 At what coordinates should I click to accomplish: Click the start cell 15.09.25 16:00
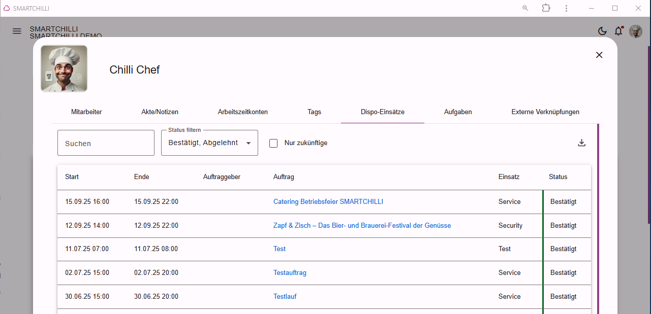click(87, 201)
